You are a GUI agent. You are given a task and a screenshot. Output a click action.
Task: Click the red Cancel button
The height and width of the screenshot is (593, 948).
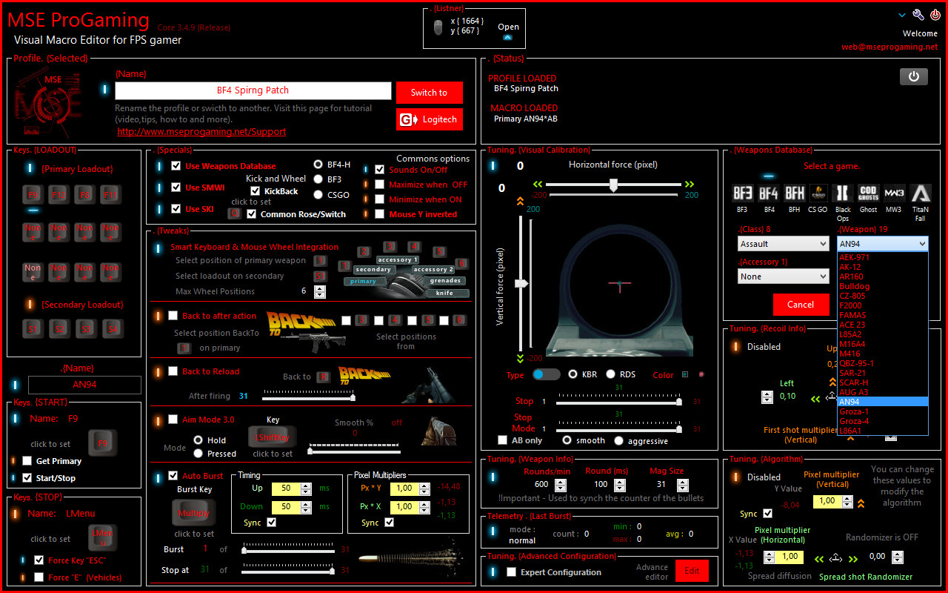(x=801, y=305)
